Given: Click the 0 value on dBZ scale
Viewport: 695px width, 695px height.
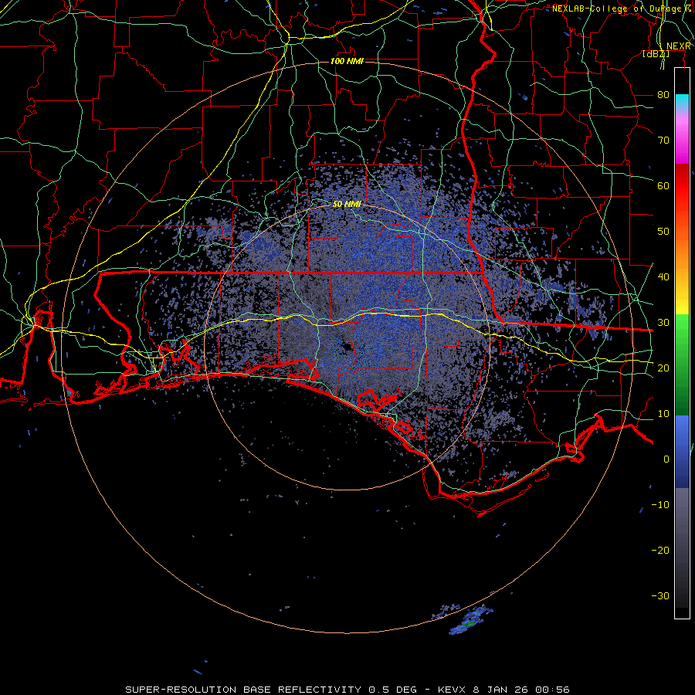Looking at the screenshot, I should [666, 459].
